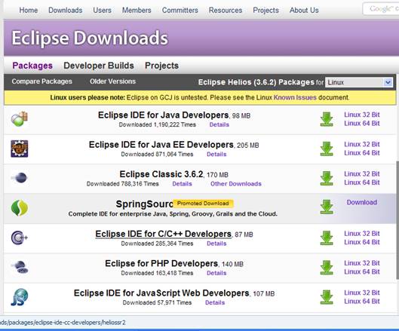Download Java EE Developers Linux 32 Bit
Screen dimensions: 399x331
361,144
